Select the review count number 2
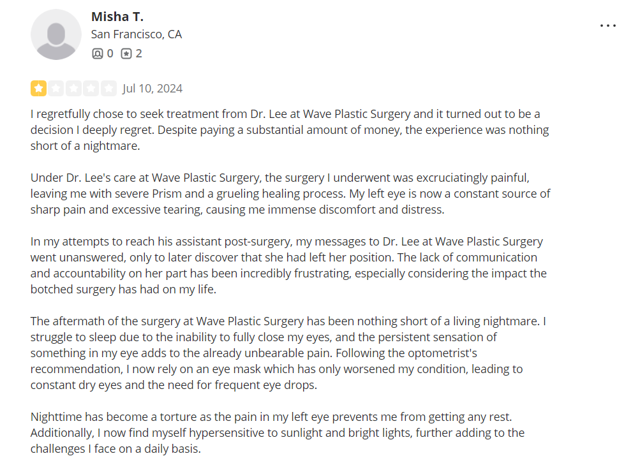The image size is (633, 463). pos(138,54)
